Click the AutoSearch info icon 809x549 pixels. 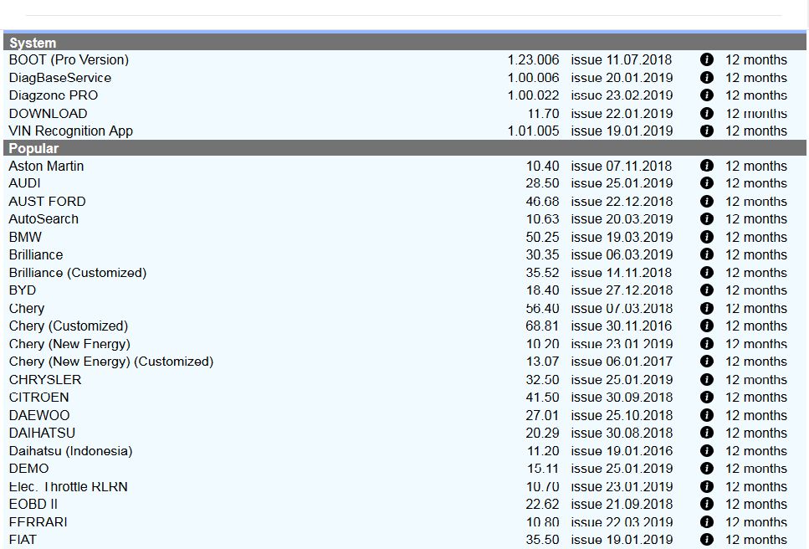coord(707,218)
